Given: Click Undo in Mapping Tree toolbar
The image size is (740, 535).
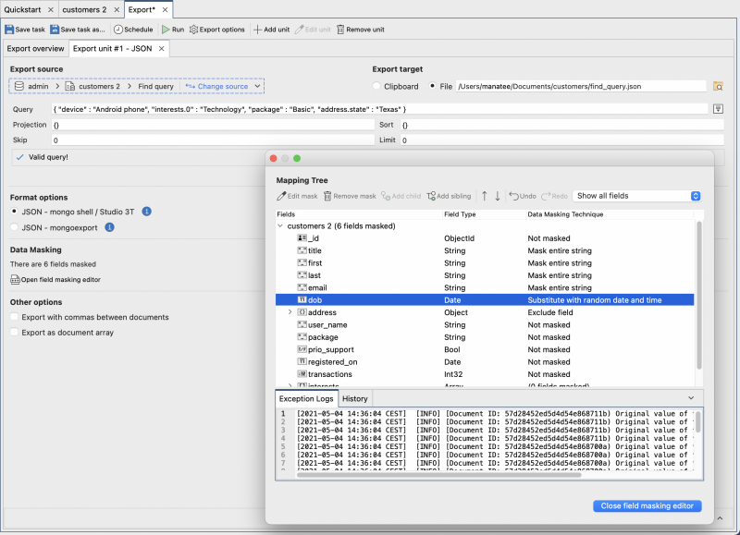Looking at the screenshot, I should [523, 196].
